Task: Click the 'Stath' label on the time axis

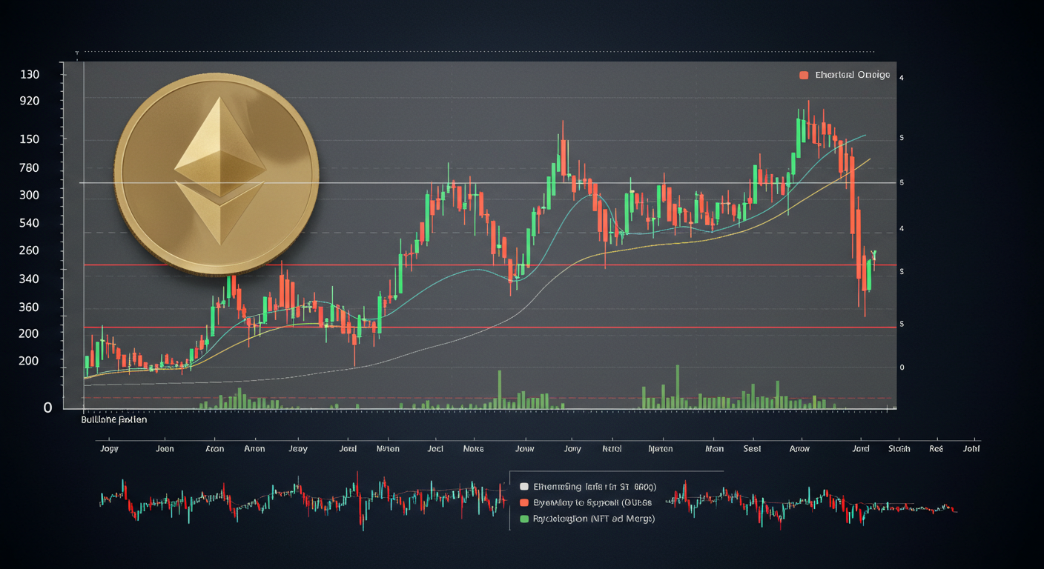Action: 899,449
